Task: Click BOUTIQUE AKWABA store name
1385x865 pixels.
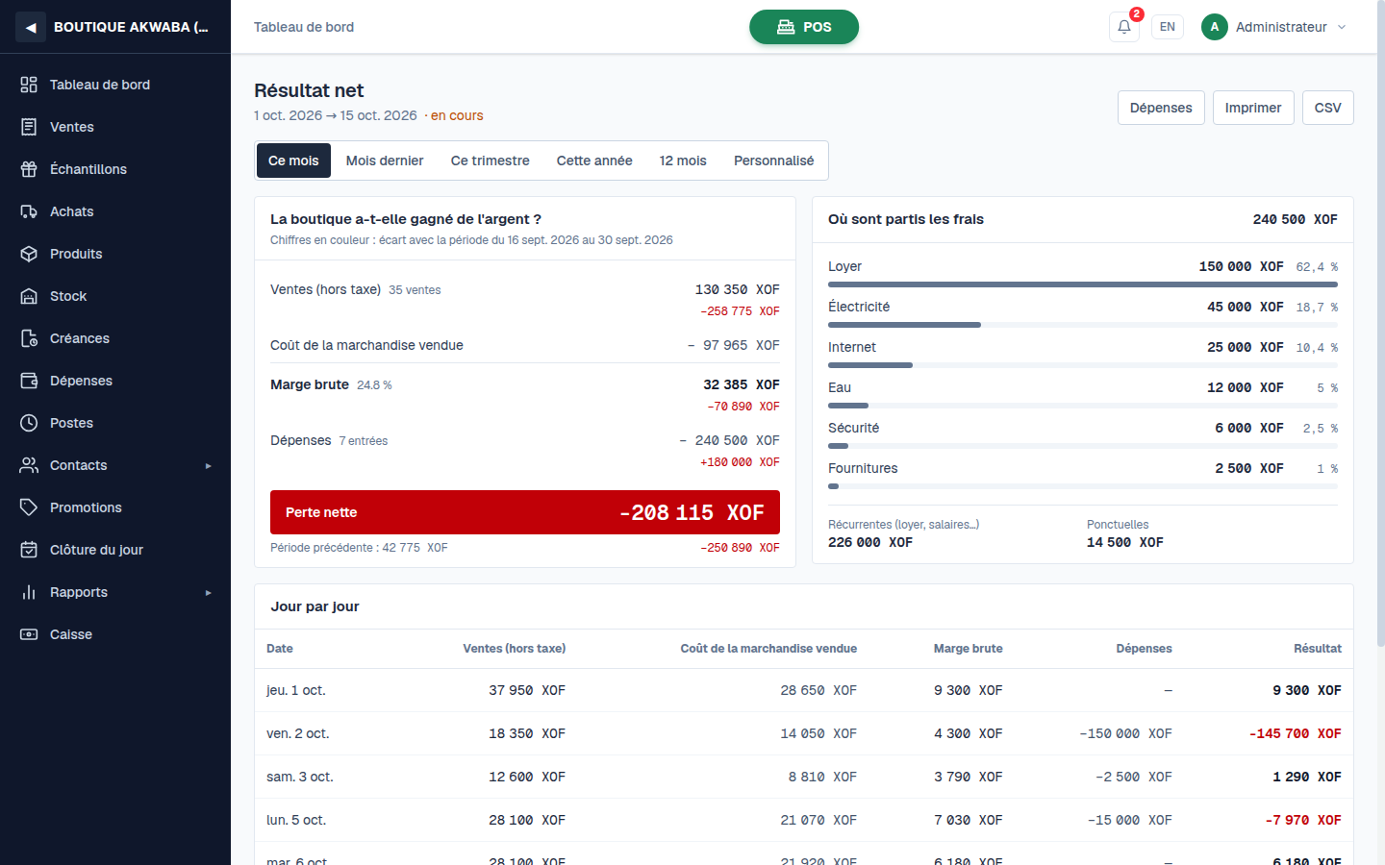Action: pyautogui.click(x=131, y=27)
